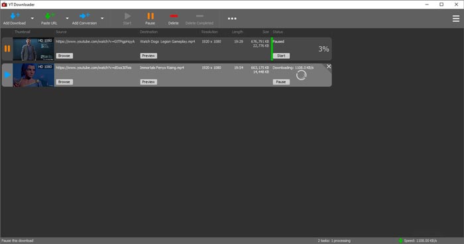Click the Immortals Fenyx Rising.mp4 destination
464x244 pixels.
pyautogui.click(x=162, y=67)
